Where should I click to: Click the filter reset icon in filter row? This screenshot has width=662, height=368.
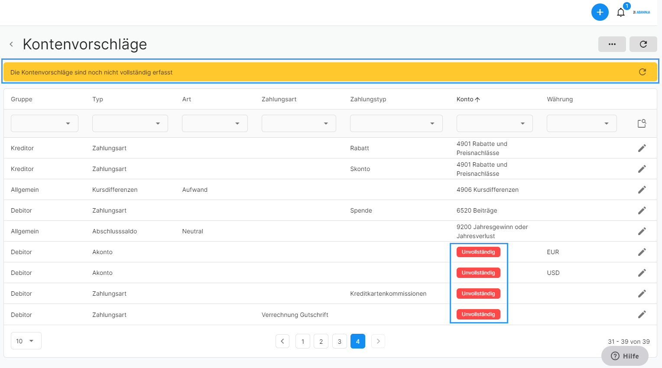click(642, 123)
